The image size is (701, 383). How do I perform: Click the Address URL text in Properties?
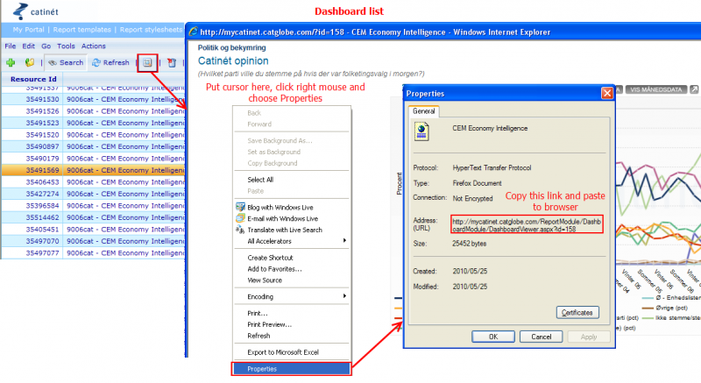pos(527,224)
